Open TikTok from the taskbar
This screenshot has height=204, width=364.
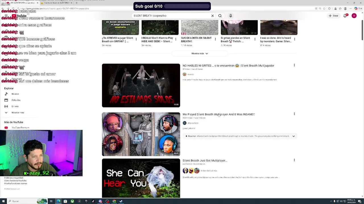point(93,201)
